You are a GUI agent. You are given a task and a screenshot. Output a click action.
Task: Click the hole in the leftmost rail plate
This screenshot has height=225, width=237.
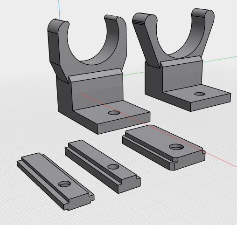click(x=64, y=184)
